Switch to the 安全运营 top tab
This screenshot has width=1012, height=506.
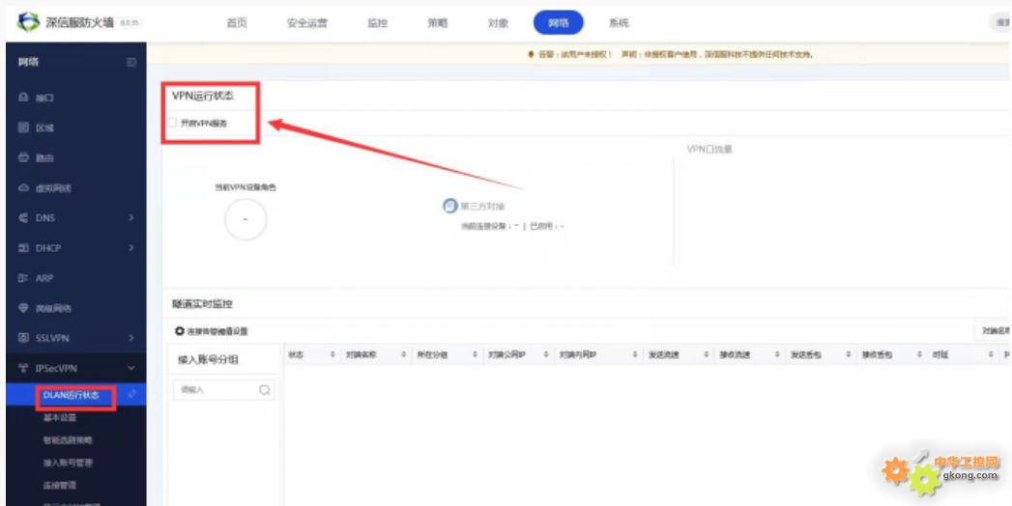pos(307,23)
